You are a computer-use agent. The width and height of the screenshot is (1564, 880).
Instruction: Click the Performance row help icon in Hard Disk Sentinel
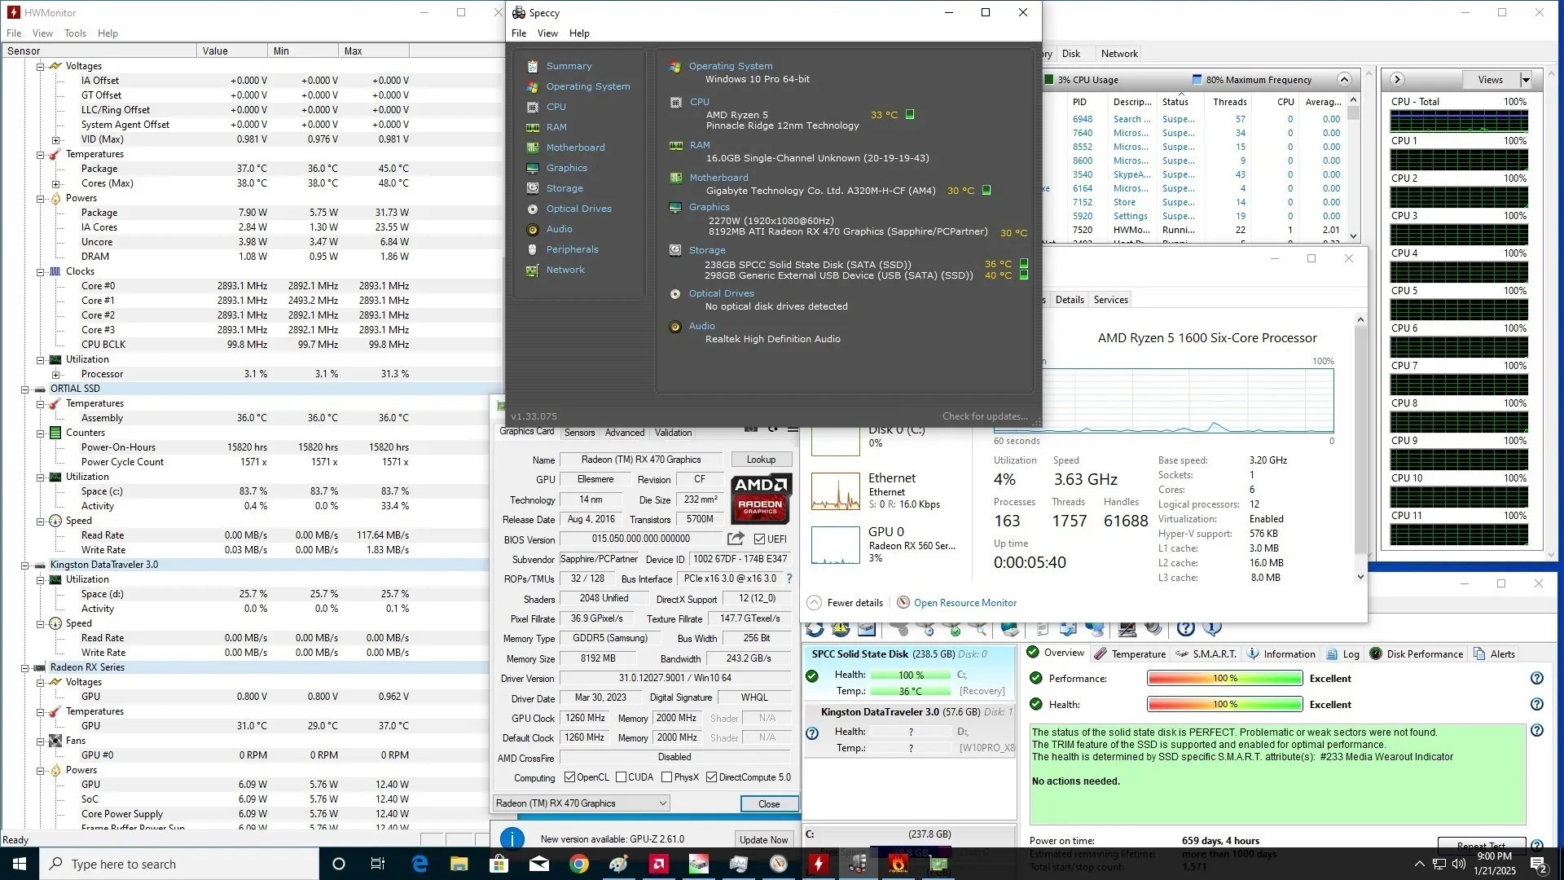click(1536, 678)
